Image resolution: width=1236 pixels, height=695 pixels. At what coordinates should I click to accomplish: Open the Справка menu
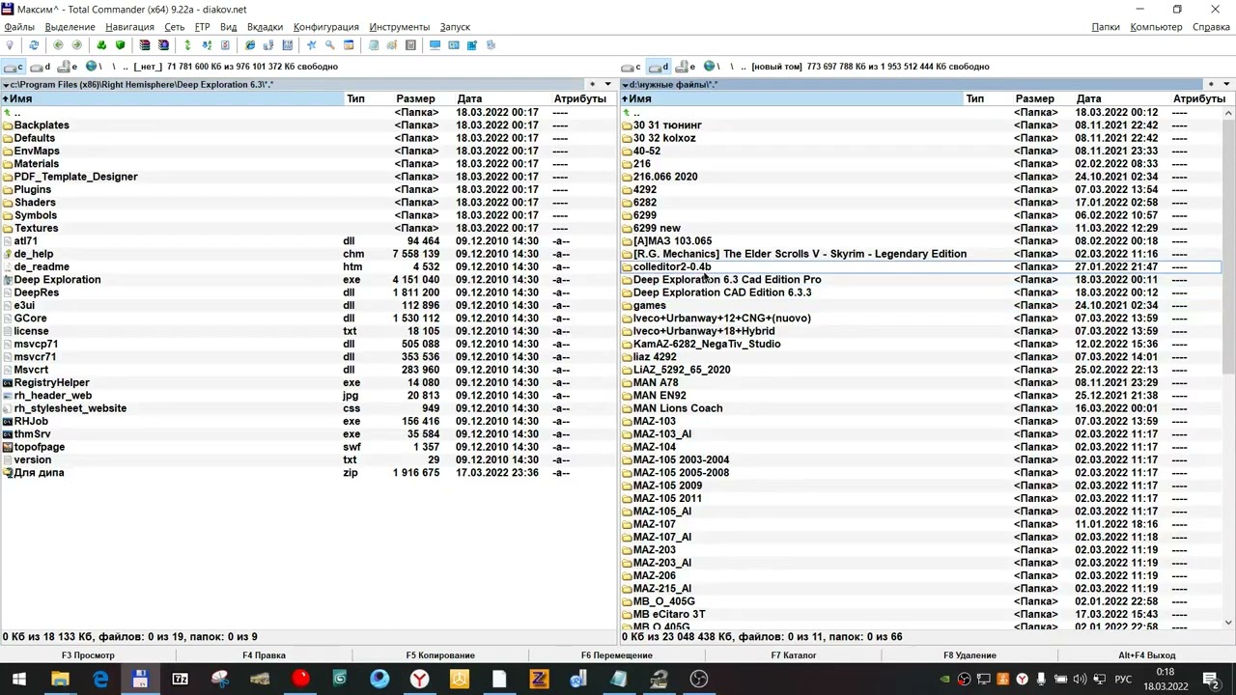click(x=1211, y=27)
